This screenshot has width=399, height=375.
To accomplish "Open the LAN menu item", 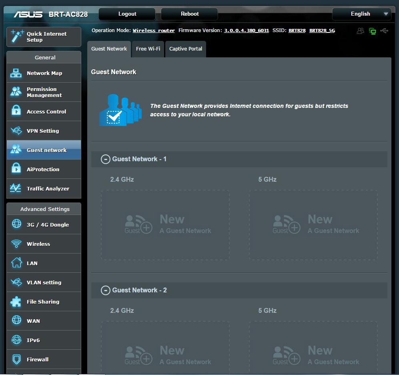I will [44, 263].
